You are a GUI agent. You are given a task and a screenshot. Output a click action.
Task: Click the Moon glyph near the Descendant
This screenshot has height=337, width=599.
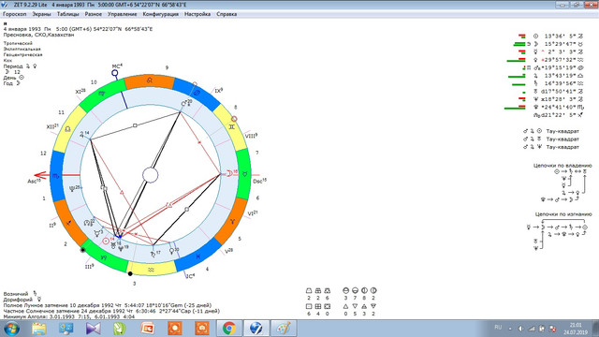[x=229, y=173]
